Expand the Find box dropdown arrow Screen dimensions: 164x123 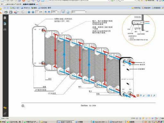[x=86, y=12]
